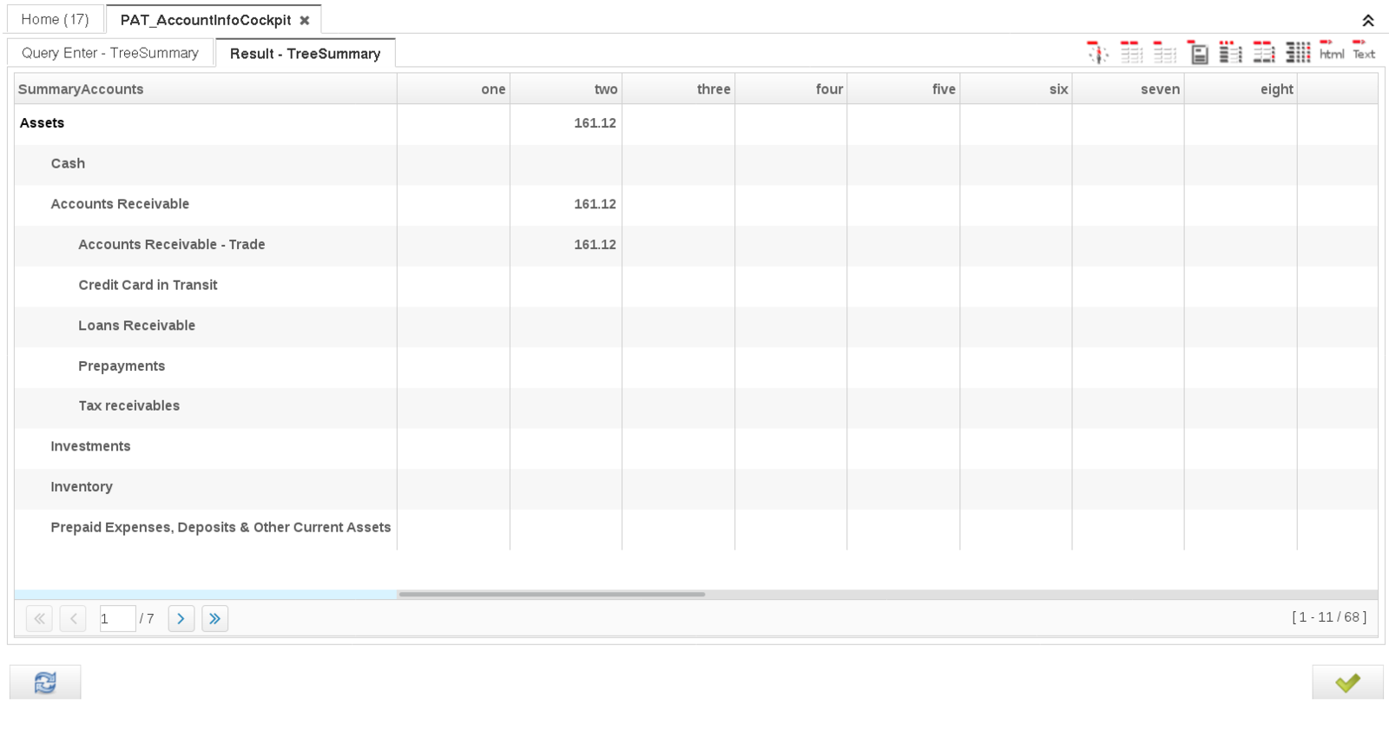1389x738 pixels.
Task: Click the SummaryAccounts column header
Action: pos(81,89)
